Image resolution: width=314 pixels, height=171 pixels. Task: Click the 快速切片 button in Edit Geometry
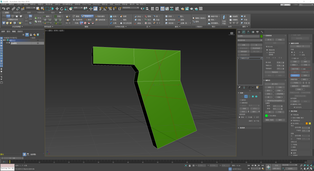tap(295, 76)
